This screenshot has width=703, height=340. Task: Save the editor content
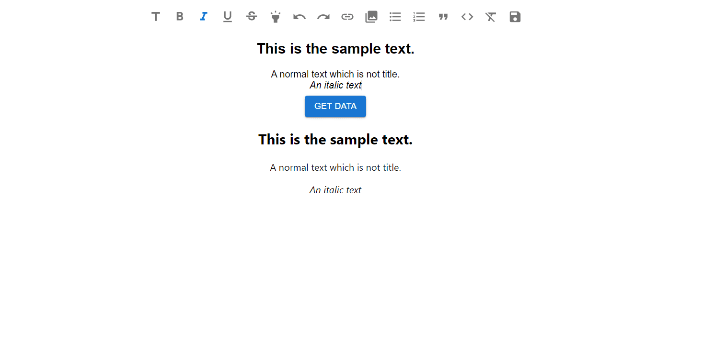point(515,17)
